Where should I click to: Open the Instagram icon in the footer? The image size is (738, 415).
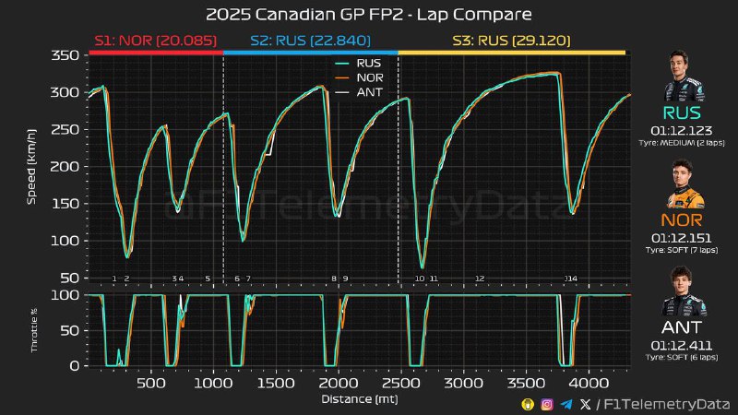(x=547, y=404)
